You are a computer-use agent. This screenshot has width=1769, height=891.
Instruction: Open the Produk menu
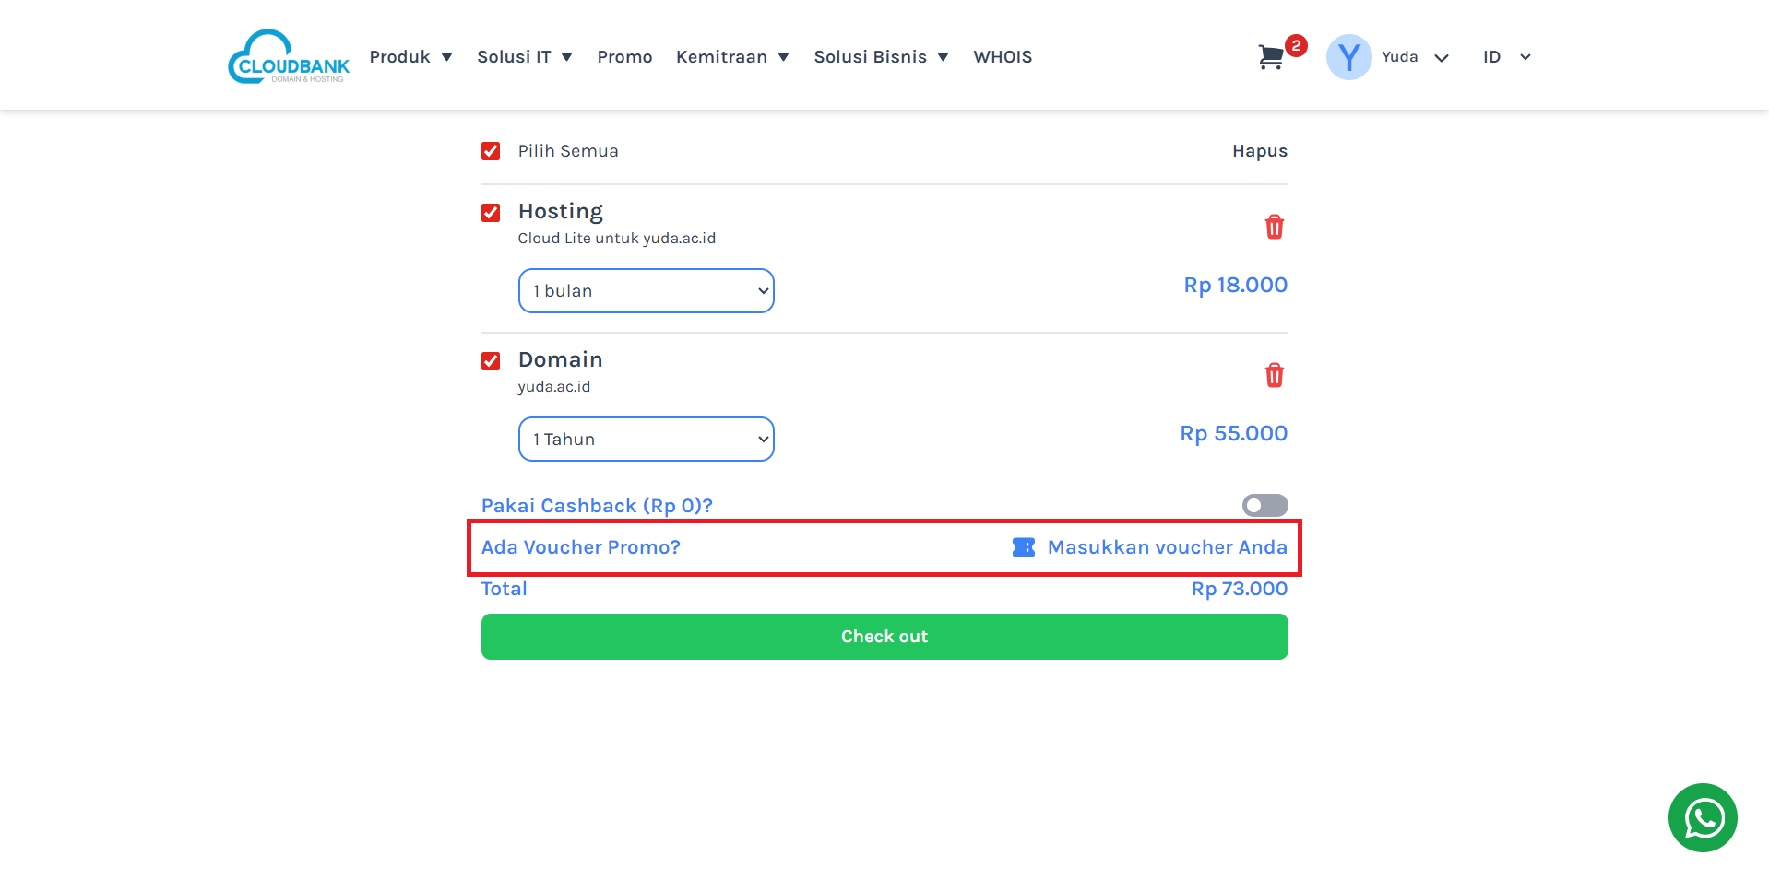(x=410, y=57)
